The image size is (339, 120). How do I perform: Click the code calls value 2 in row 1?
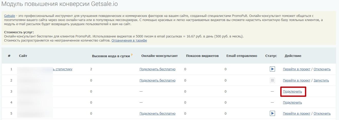click(x=91, y=69)
